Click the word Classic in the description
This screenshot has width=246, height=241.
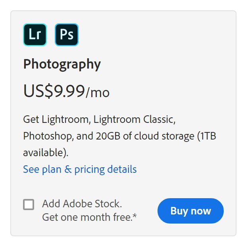tap(159, 120)
